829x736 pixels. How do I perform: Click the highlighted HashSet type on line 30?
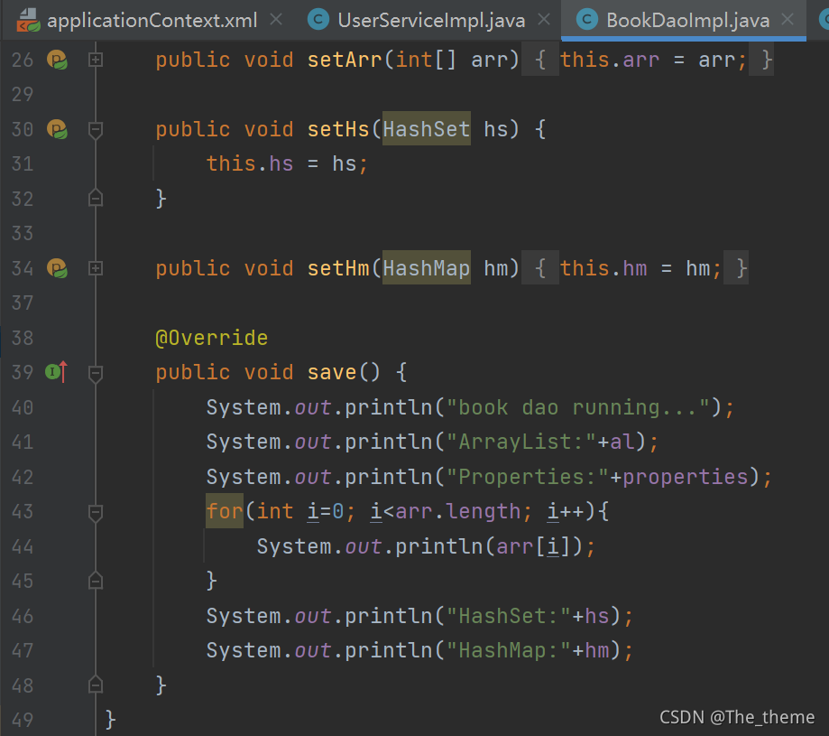426,128
